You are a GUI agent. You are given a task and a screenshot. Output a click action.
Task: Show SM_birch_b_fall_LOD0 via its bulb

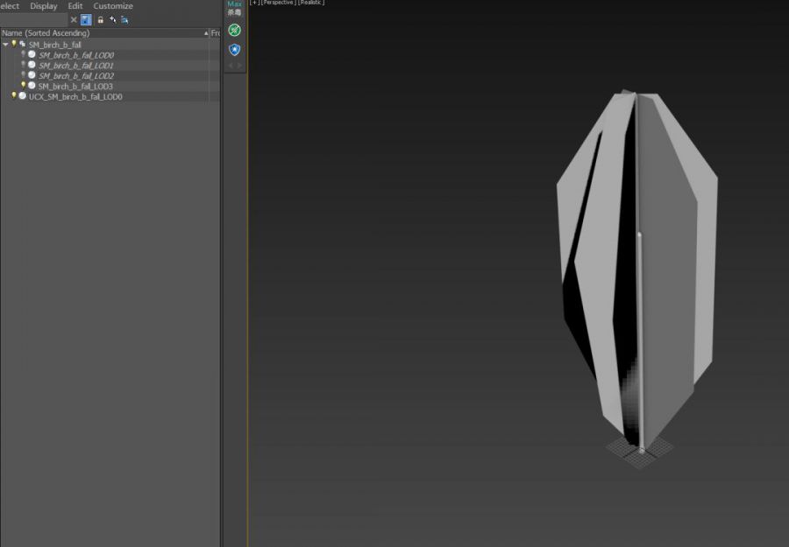pyautogui.click(x=23, y=54)
